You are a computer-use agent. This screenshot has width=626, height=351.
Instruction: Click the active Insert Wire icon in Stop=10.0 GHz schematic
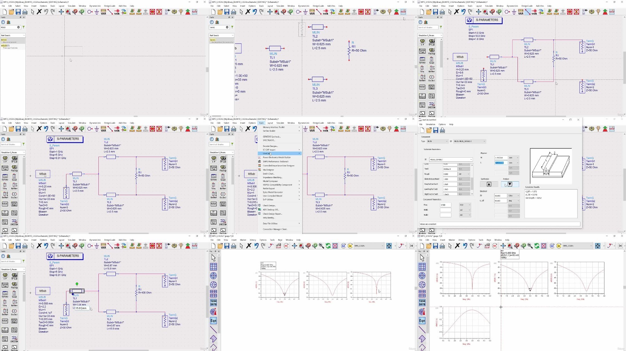click(x=527, y=12)
